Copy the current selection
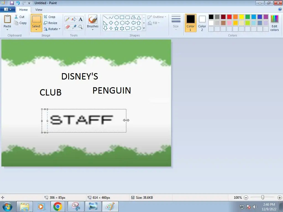Image resolution: width=283 pixels, height=212 pixels. coord(20,23)
